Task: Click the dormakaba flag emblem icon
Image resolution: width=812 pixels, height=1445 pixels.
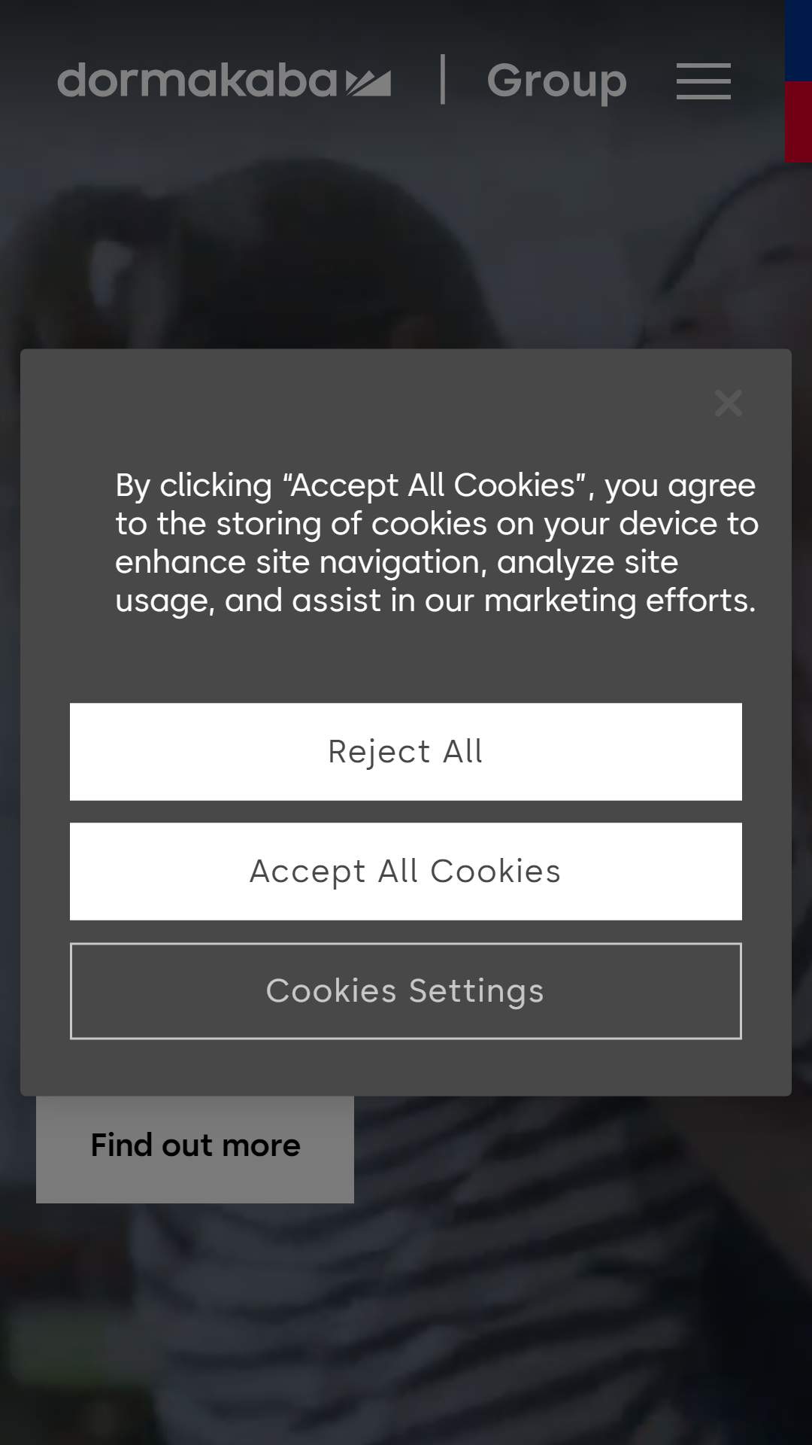Action: [x=368, y=83]
